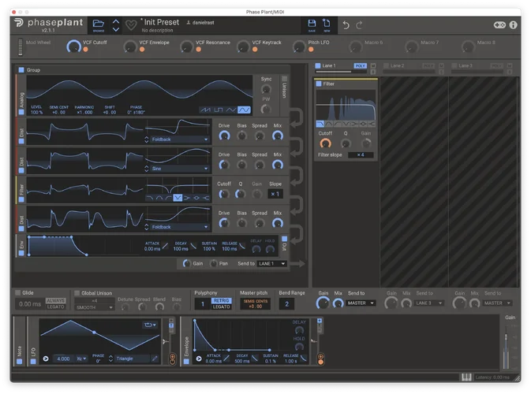Select the sawtooth waveform shape icon
The width and height of the screenshot is (531, 394).
pyautogui.click(x=205, y=110)
